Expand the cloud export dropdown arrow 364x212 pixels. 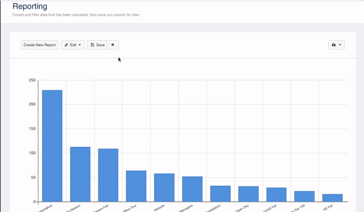pyautogui.click(x=340, y=45)
